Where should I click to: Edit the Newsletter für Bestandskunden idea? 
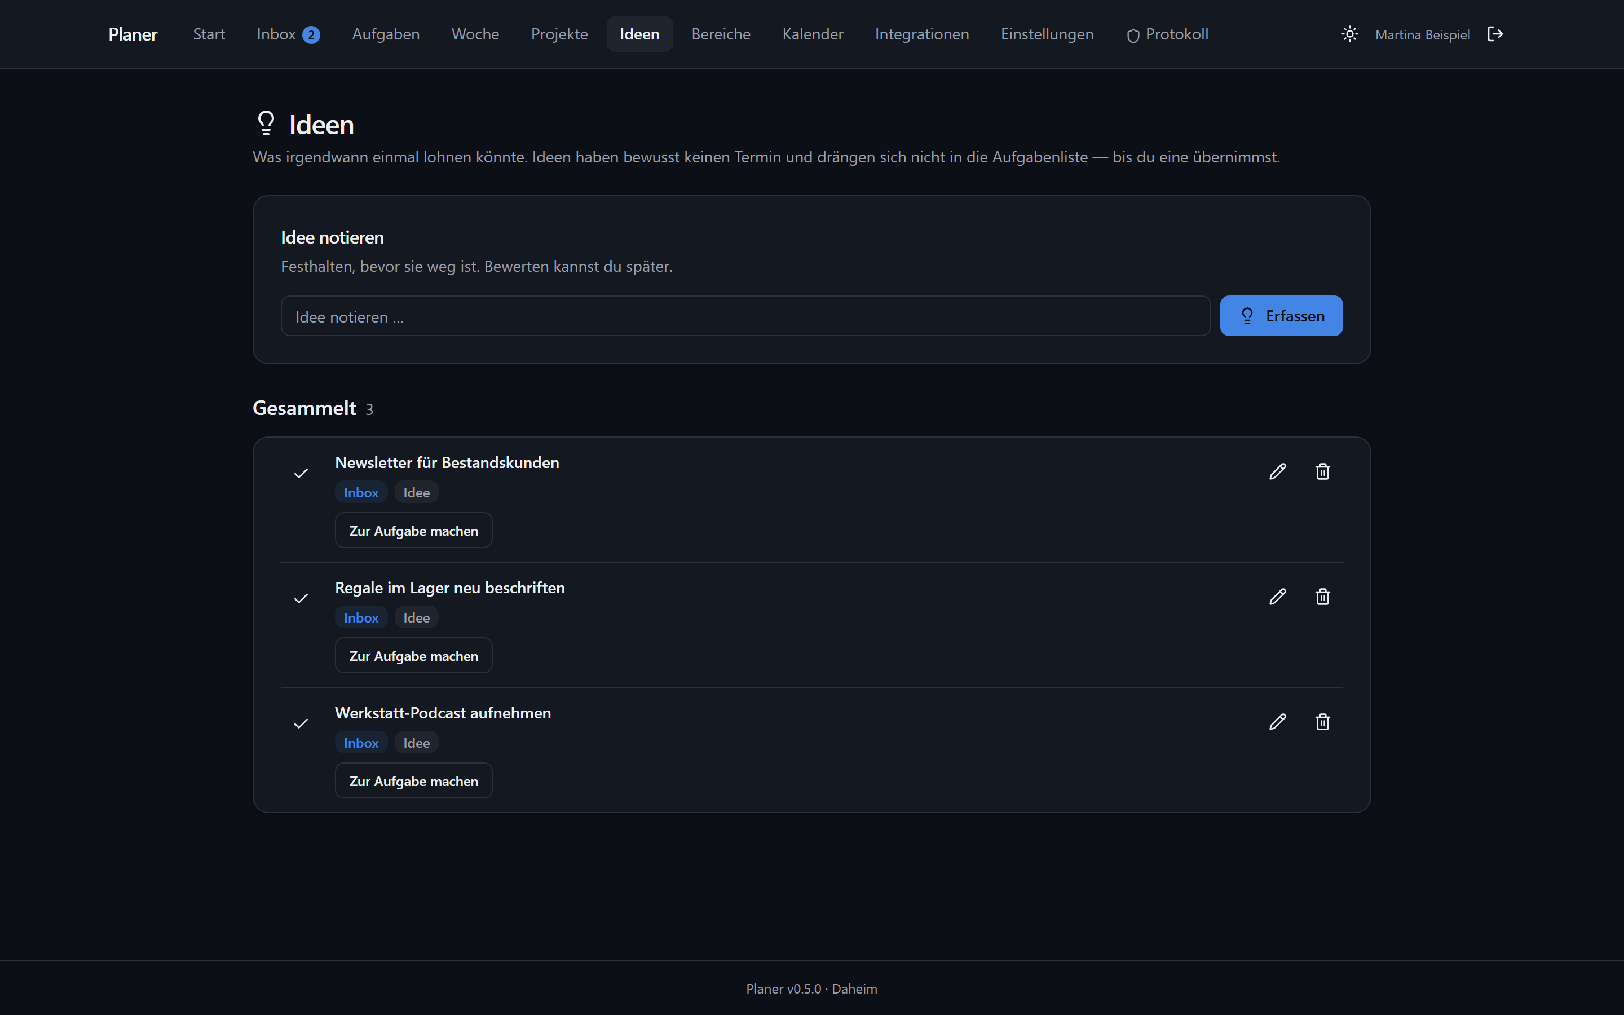(x=1278, y=472)
